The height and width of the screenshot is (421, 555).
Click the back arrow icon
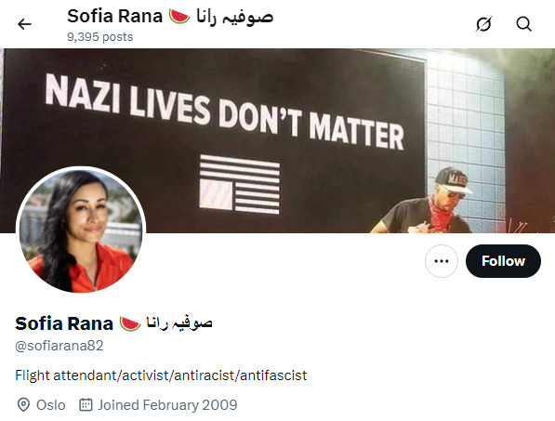pyautogui.click(x=24, y=24)
